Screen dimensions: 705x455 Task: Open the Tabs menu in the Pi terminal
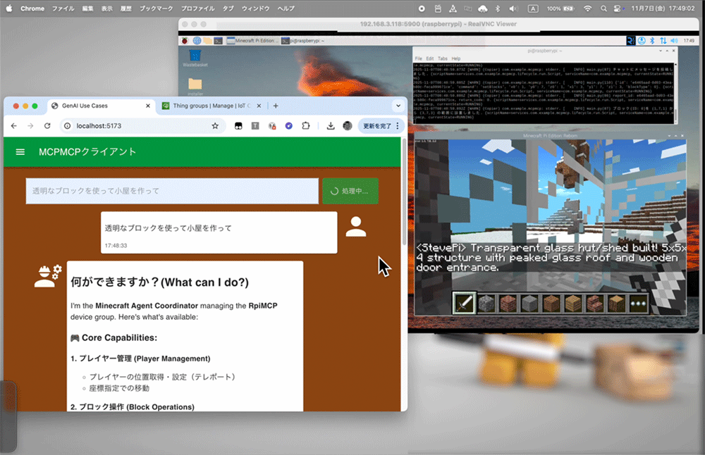coord(442,58)
